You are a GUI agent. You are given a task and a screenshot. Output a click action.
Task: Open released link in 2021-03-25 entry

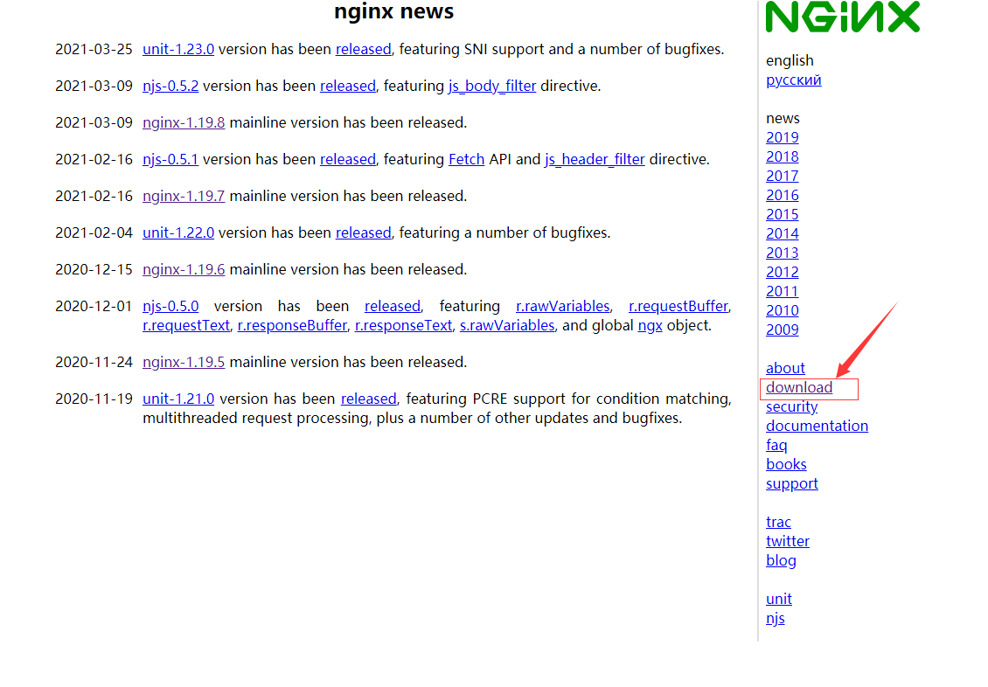[364, 49]
